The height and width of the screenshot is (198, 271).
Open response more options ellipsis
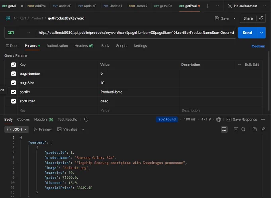(x=263, y=120)
